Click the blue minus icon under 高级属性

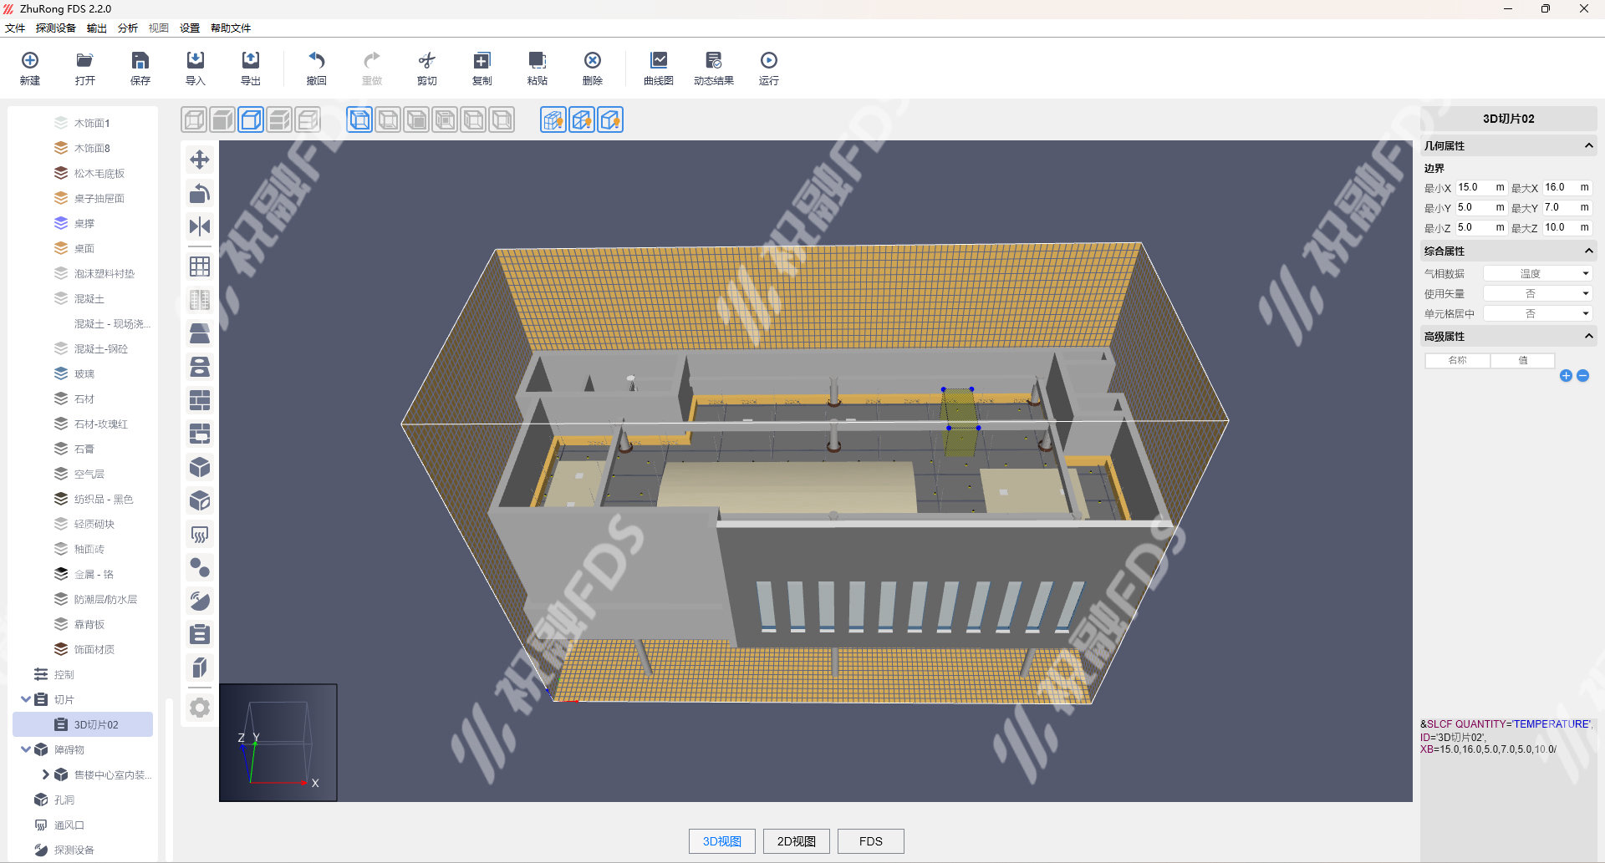coord(1583,376)
